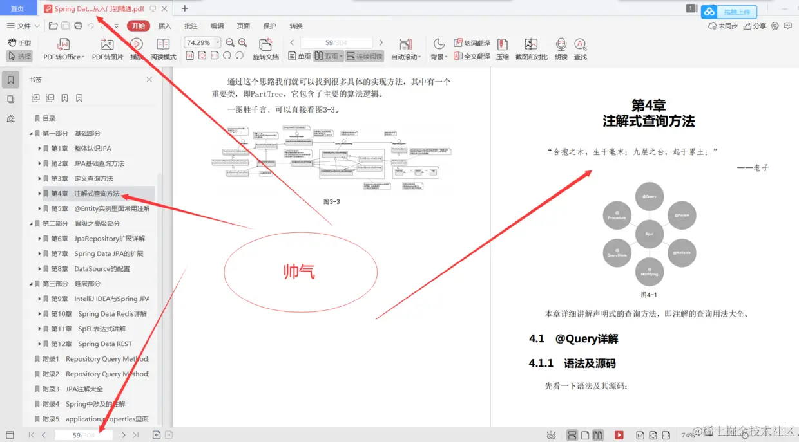799x442 pixels.
Task: Go to previous page arrow in toolbar
Action: (x=292, y=42)
